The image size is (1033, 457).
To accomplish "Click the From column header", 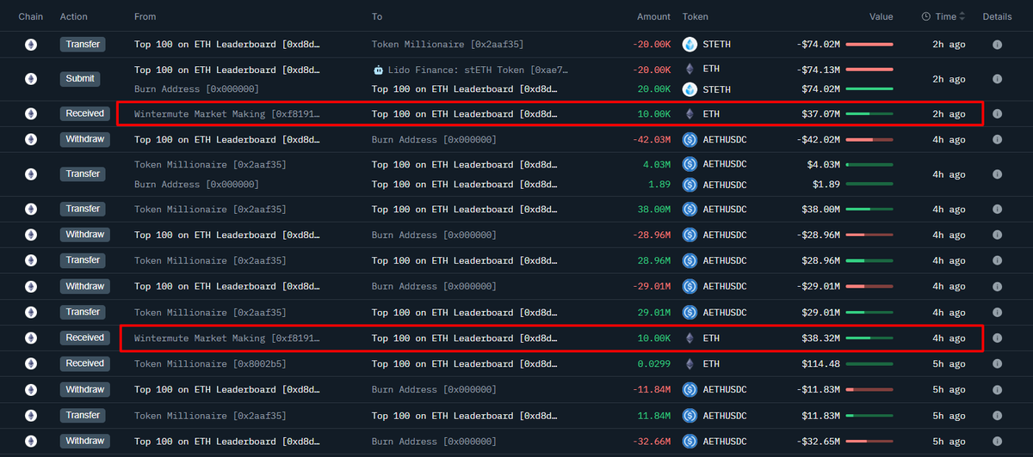I will pyautogui.click(x=145, y=16).
